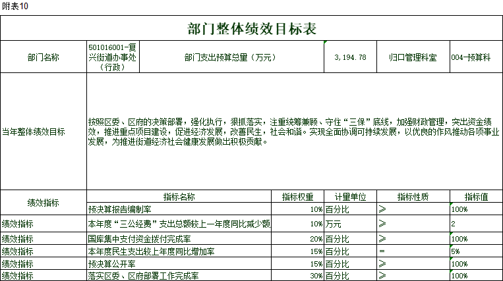The image size is (503, 281).
Task: Select 本年度"三公经费"支出总额 indicator cell
Action: pos(179,224)
